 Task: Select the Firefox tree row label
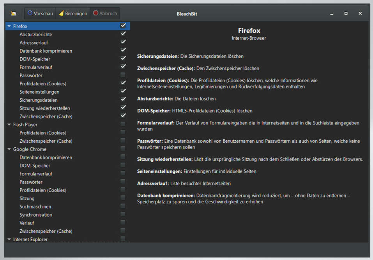[x=20, y=26]
